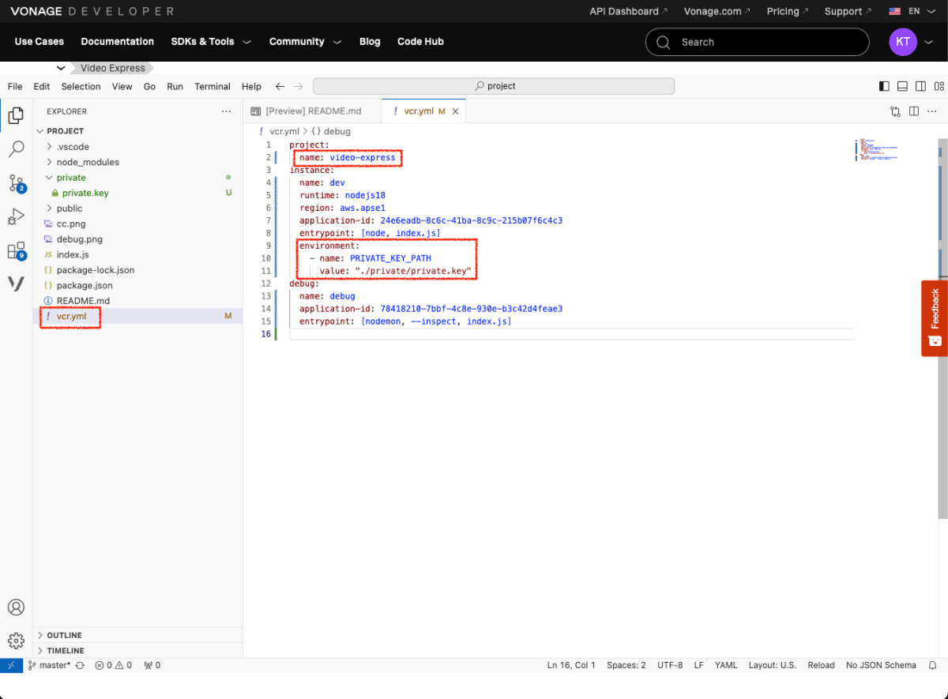This screenshot has width=948, height=699.
Task: Go to the Use Cases page
Action: pyautogui.click(x=39, y=42)
